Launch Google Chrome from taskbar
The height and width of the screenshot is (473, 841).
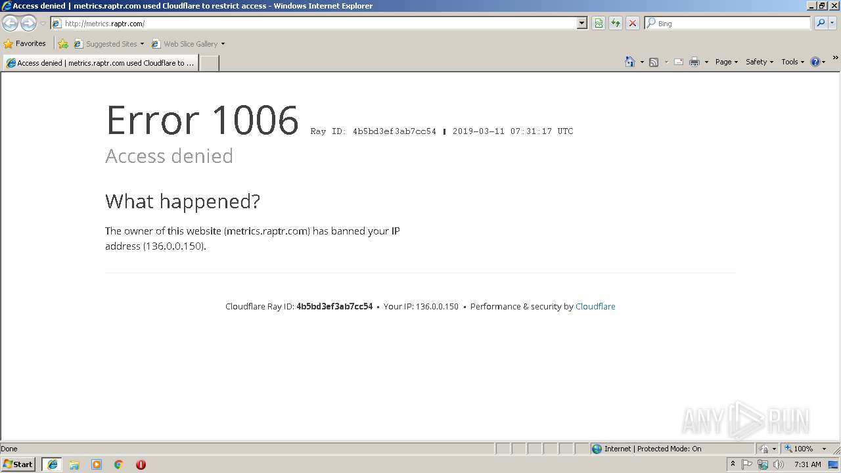tap(119, 464)
